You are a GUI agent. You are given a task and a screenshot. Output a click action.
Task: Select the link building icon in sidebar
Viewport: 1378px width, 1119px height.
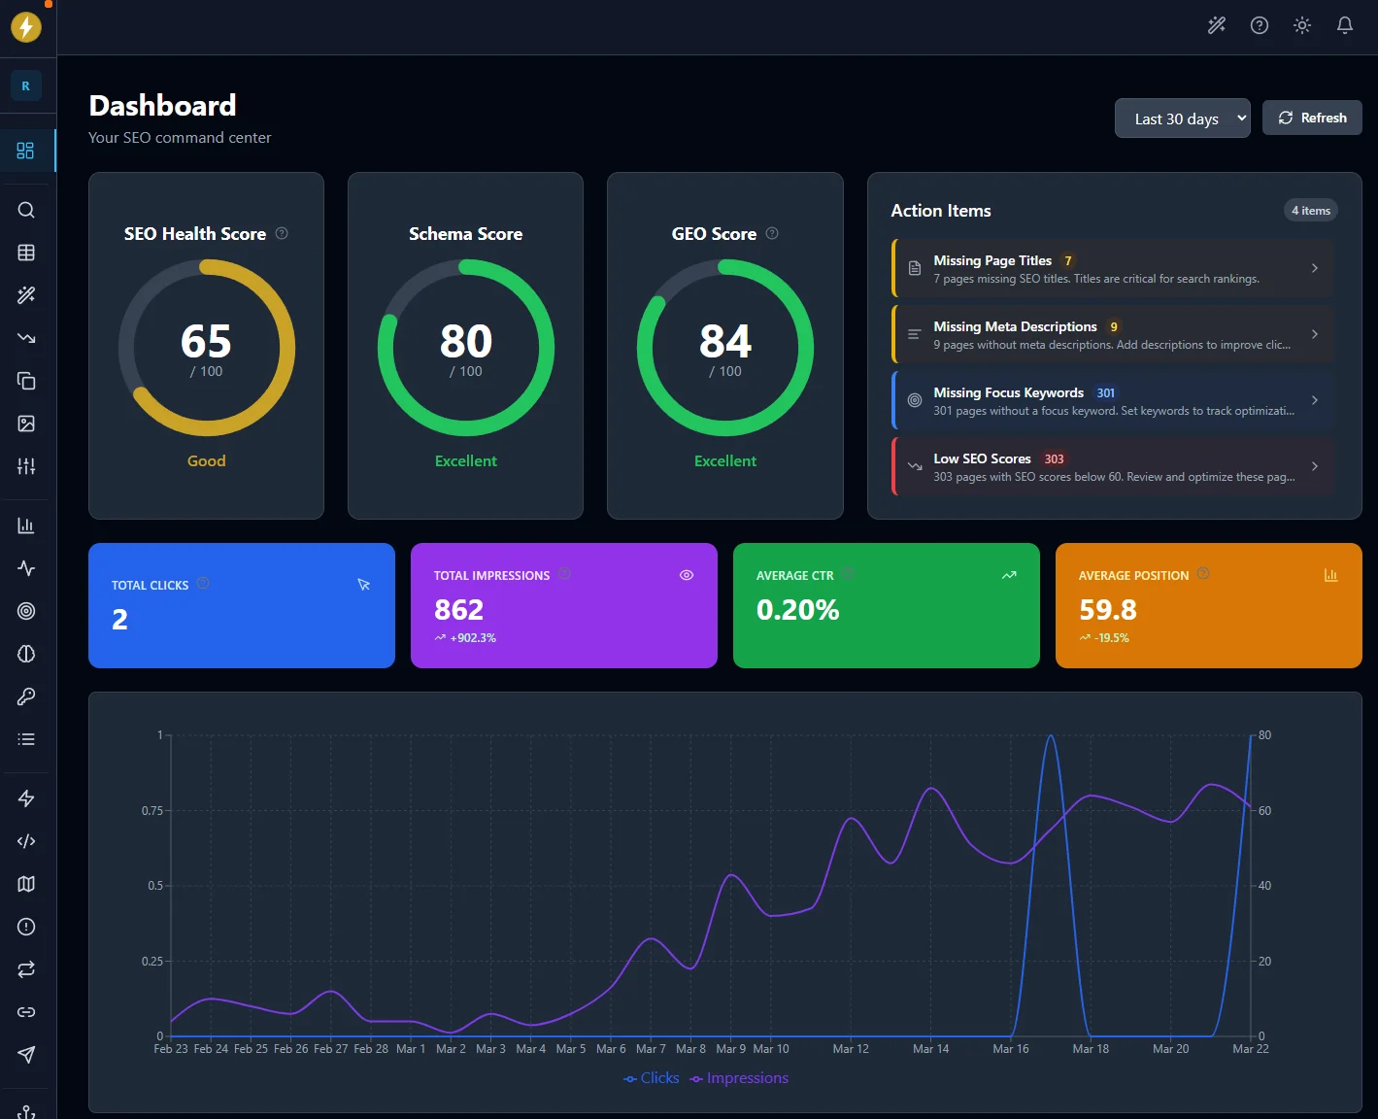pyautogui.click(x=26, y=1011)
